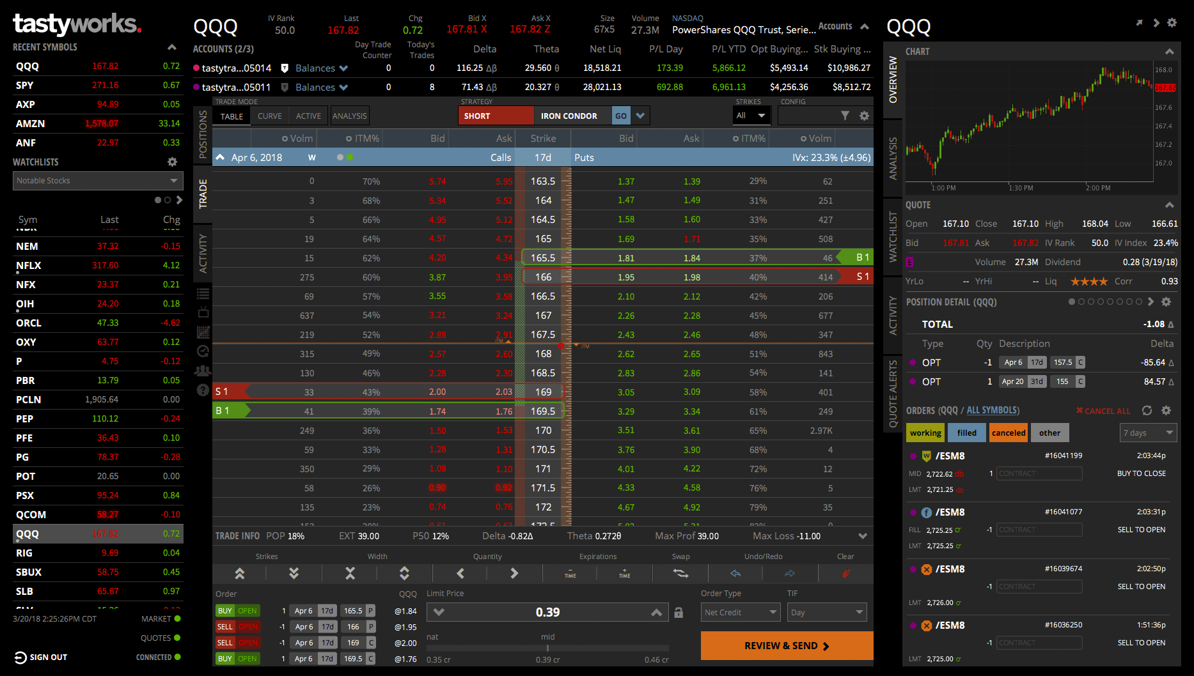1194x676 pixels.
Task: Switch to the Curve trade mode tab
Action: (x=269, y=116)
